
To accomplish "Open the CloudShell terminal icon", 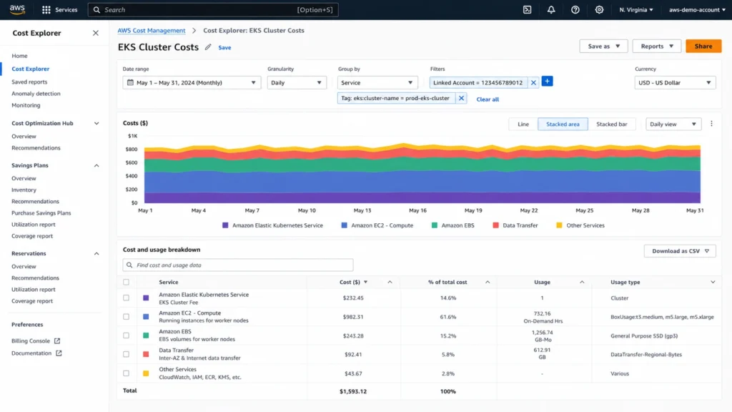I will tap(527, 10).
